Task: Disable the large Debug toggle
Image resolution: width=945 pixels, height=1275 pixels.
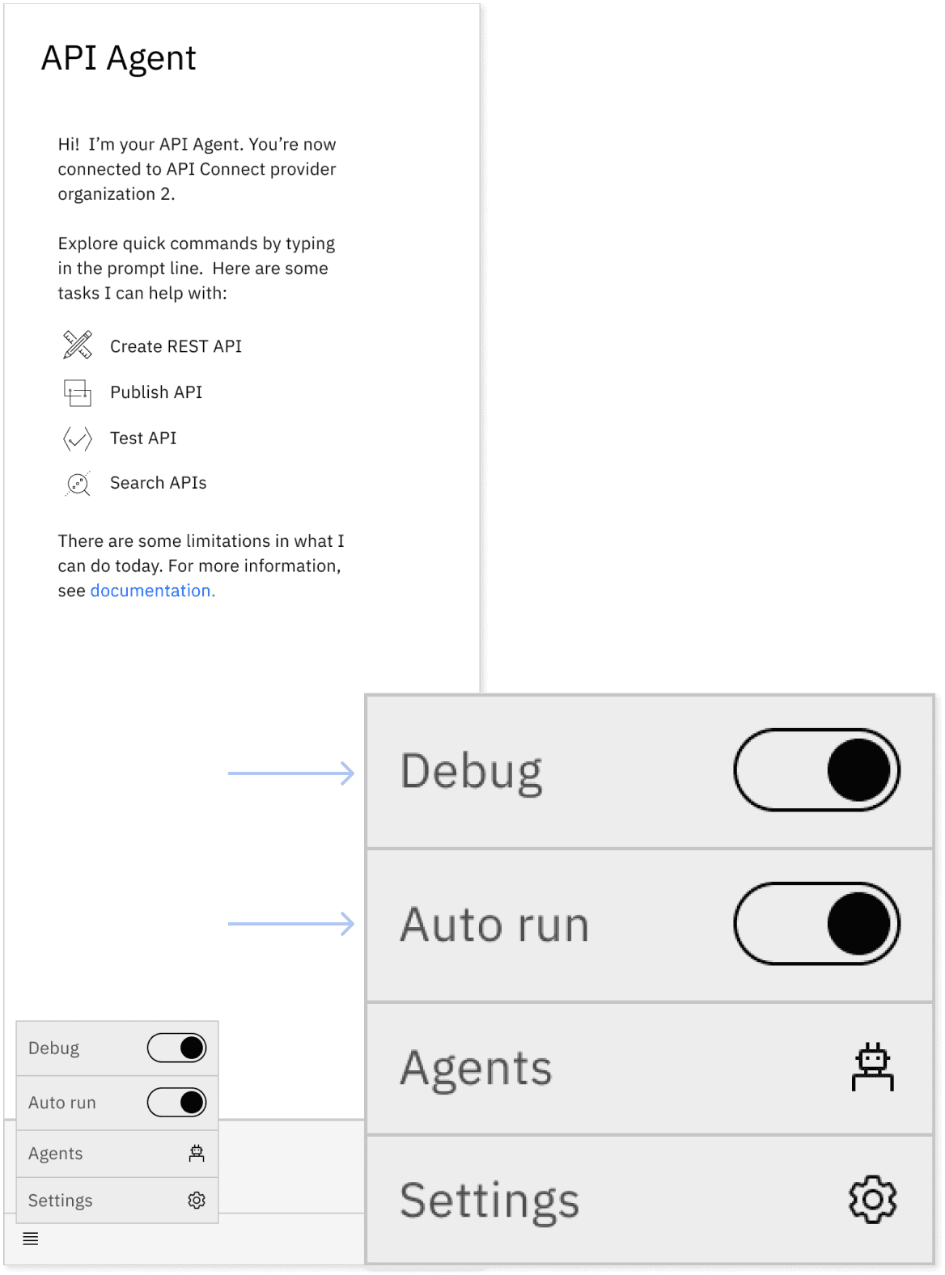Action: 817,770
